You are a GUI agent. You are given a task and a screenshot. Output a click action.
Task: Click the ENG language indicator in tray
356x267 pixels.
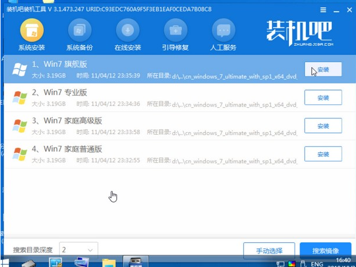317,264
